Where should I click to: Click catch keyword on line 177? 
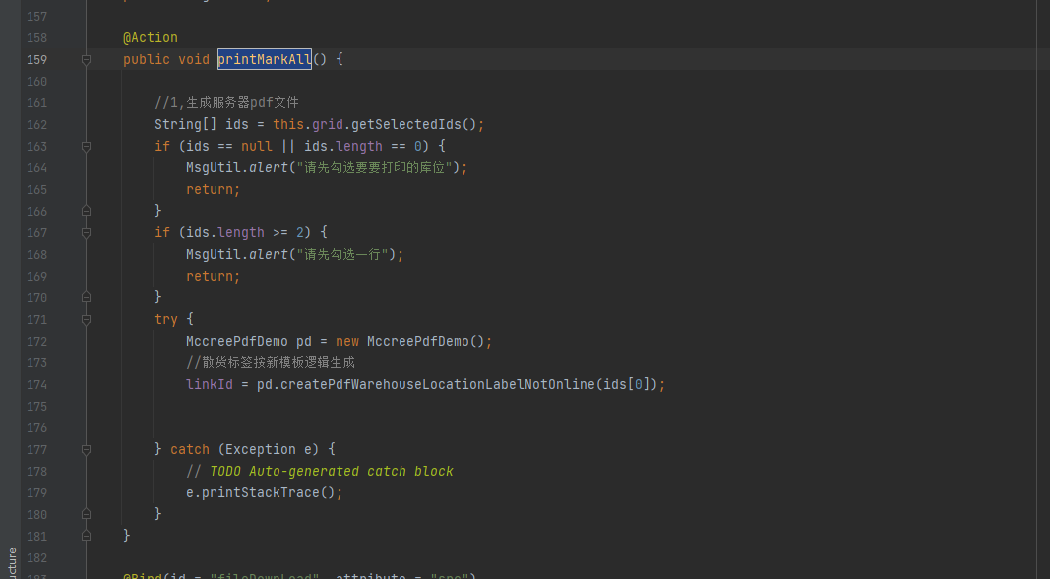[190, 450]
